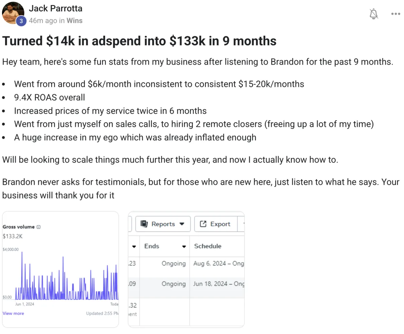
Task: Click the View more link under chart
Action: (13, 313)
